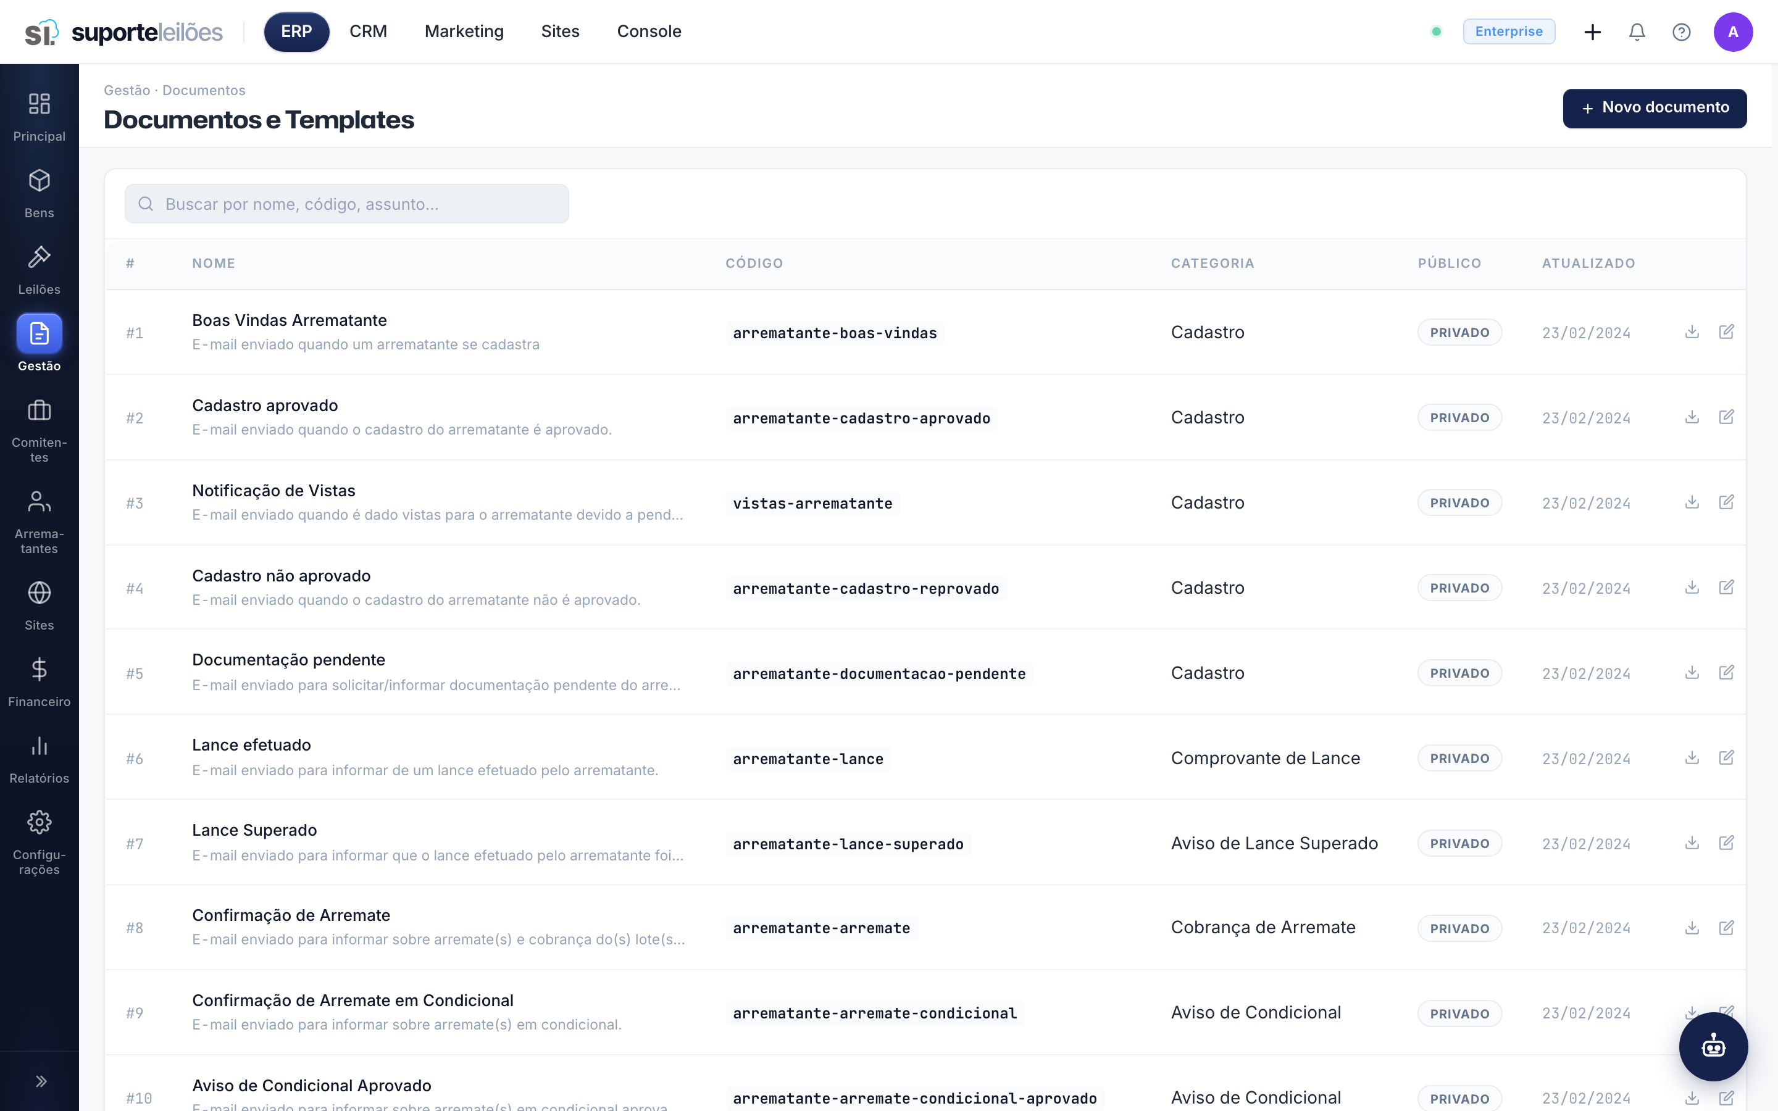
Task: Switch to the ERP tab
Action: tap(296, 31)
